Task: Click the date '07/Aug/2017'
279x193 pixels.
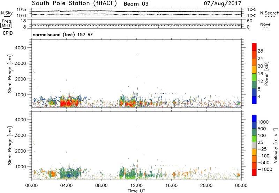Action: pyautogui.click(x=223, y=3)
